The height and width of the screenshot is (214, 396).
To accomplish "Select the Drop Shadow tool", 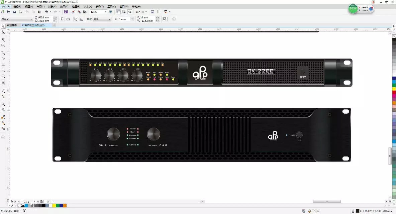I will pyautogui.click(x=3, y=104).
